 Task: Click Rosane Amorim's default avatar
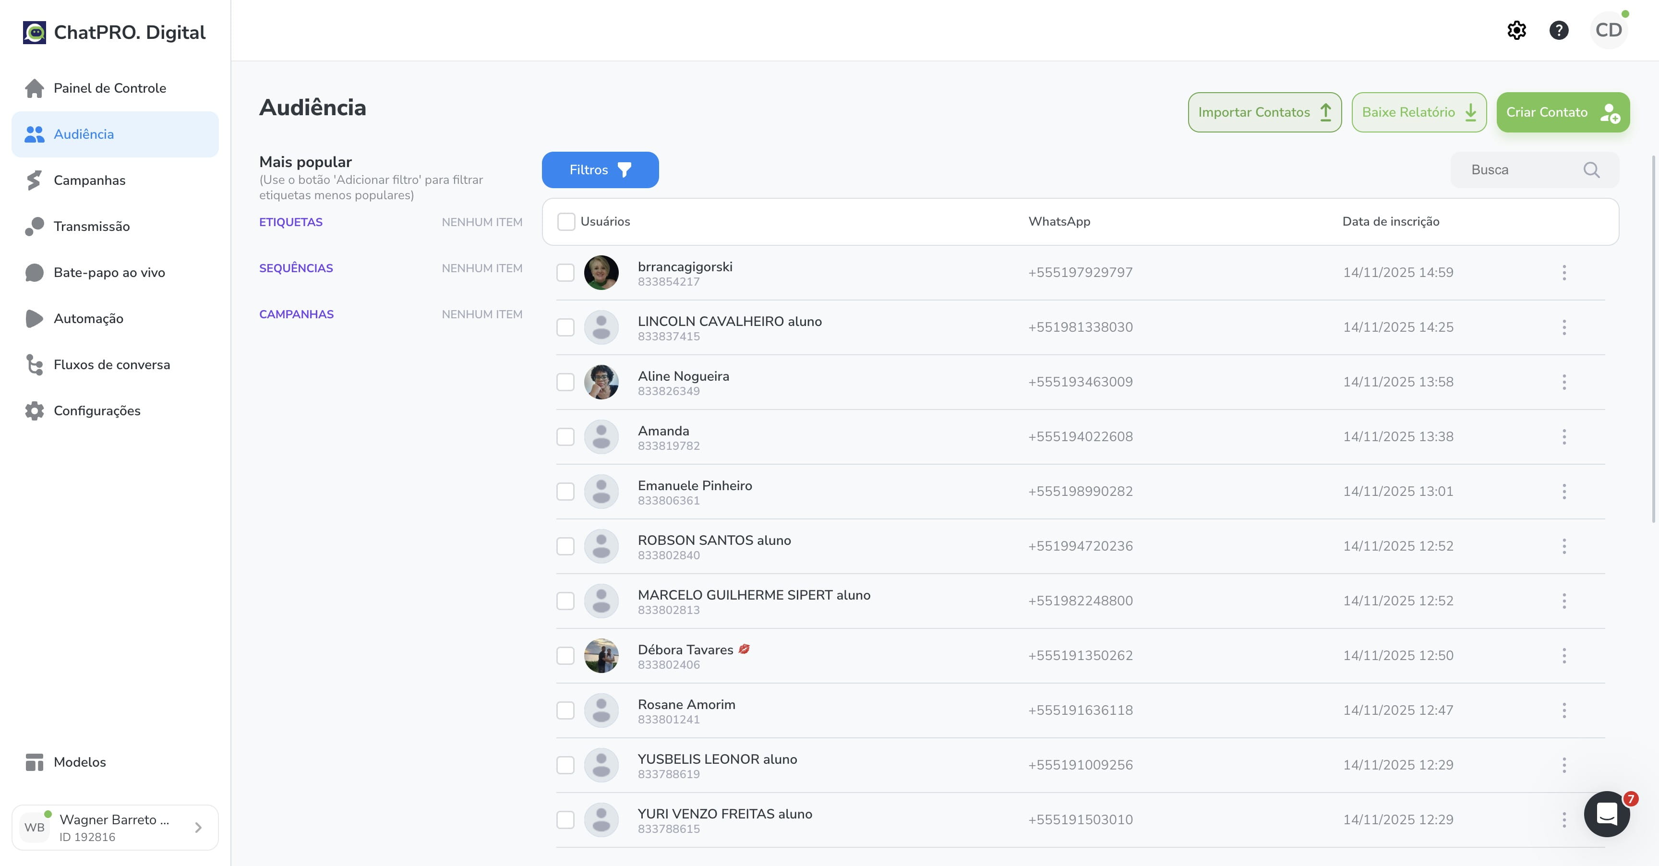(601, 710)
